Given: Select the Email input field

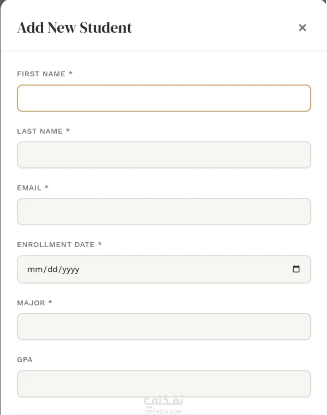Looking at the screenshot, I should click(x=164, y=212).
